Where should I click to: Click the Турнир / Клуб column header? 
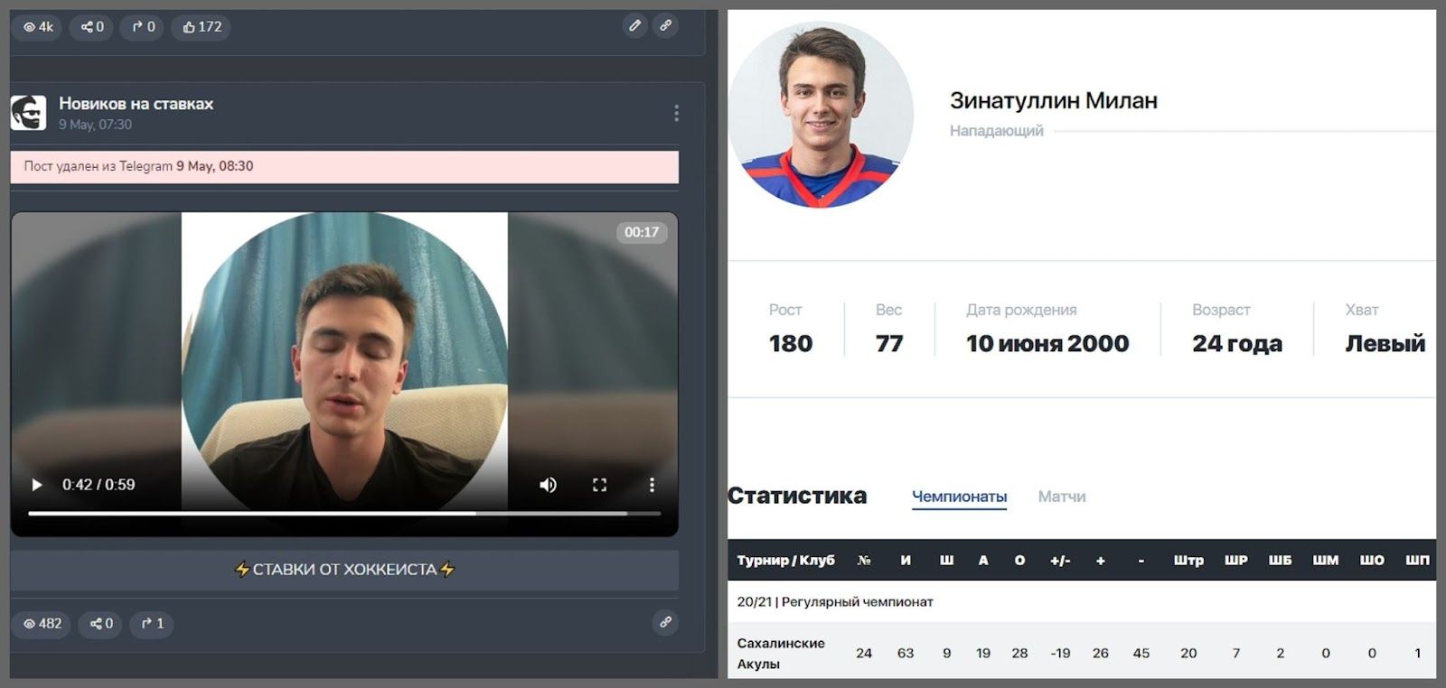point(785,561)
